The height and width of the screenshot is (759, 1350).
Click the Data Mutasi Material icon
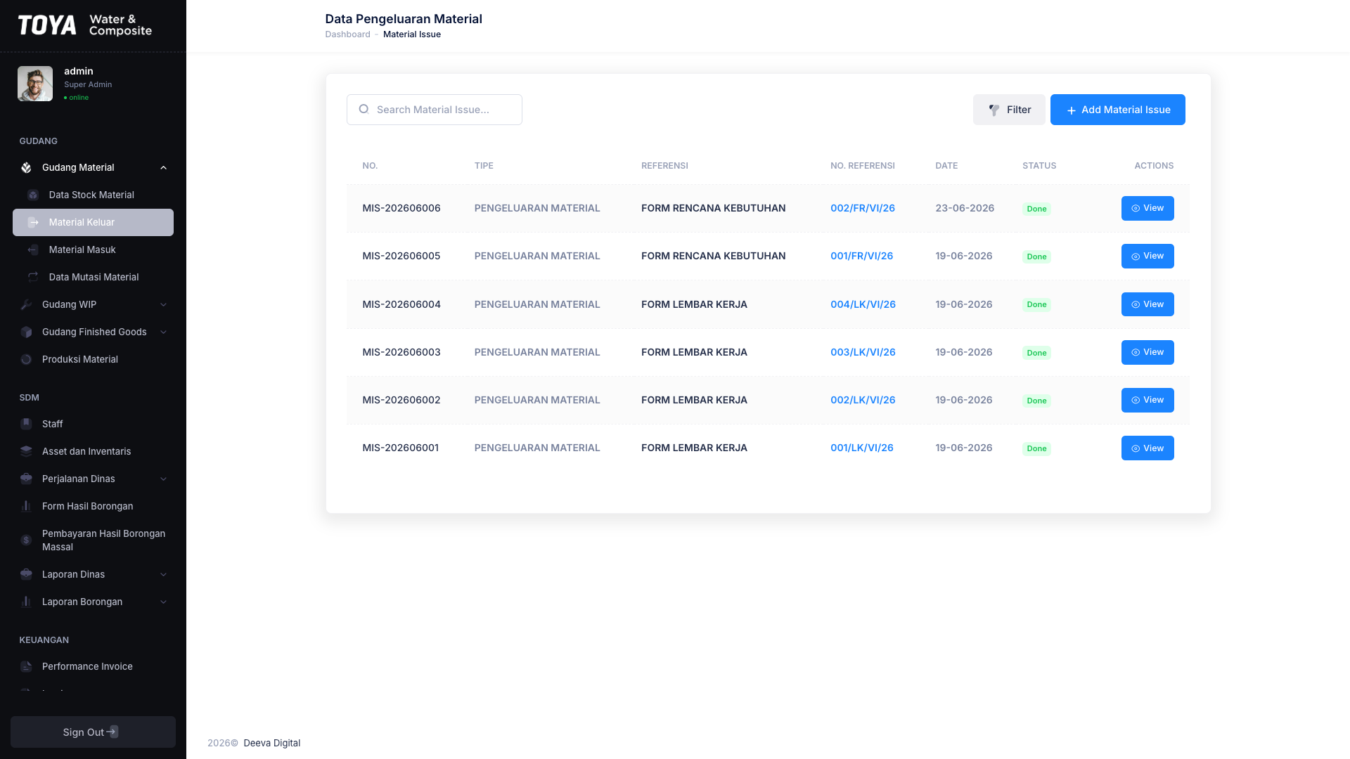33,278
